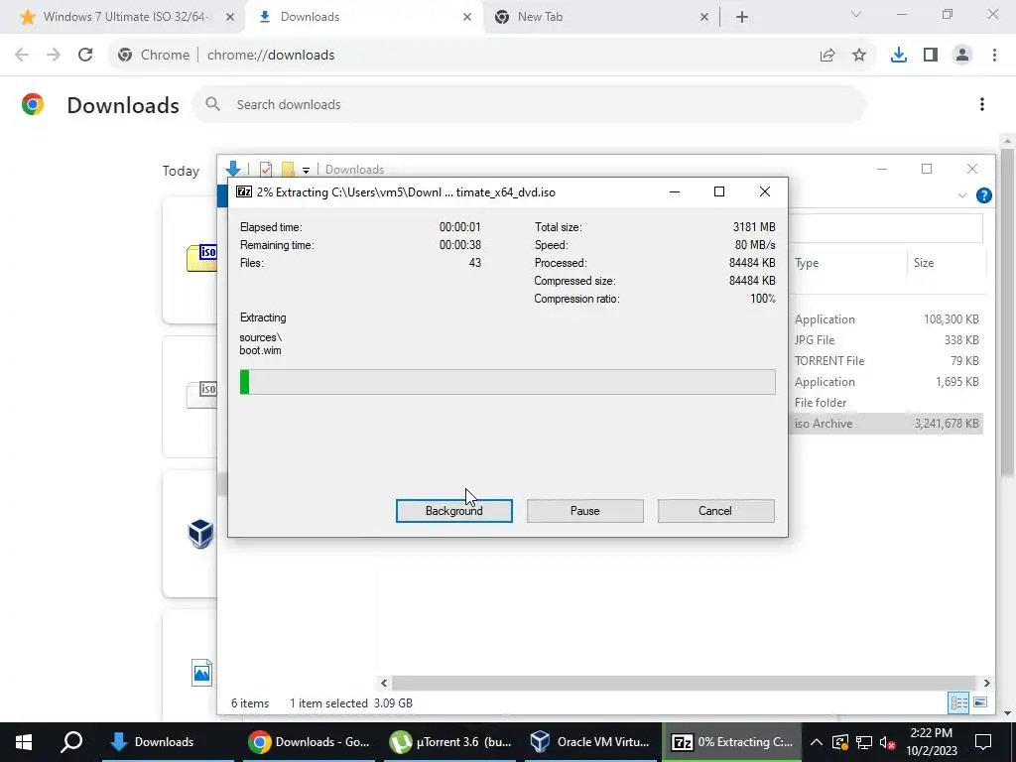Image resolution: width=1016 pixels, height=762 pixels.
Task: Select the iso Archive row in Explorer
Action: click(886, 423)
